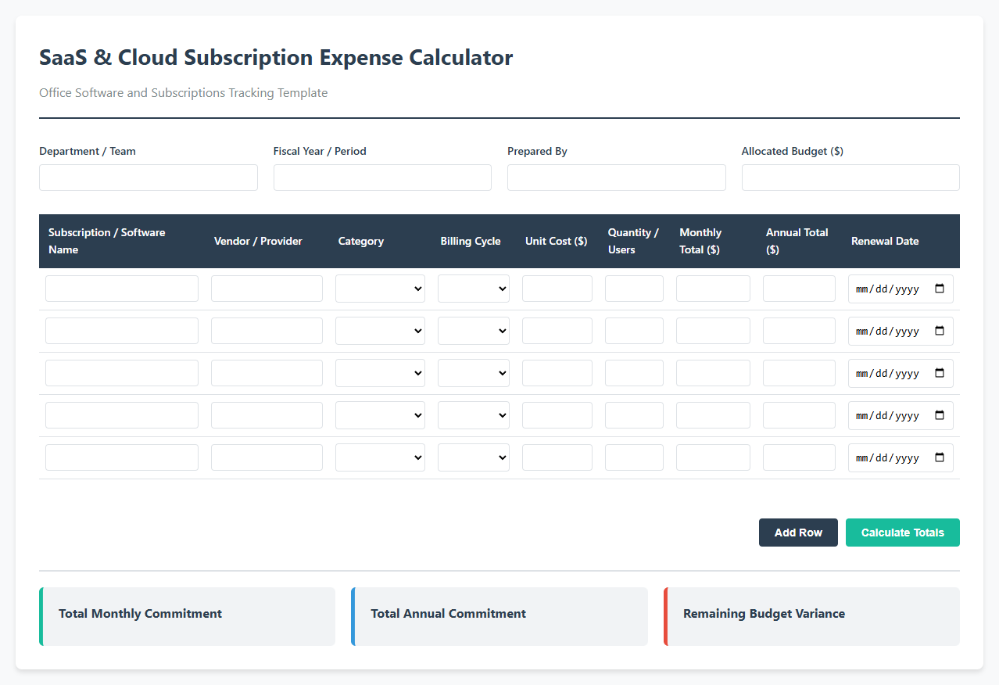Click the Unit Cost ($) column header
This screenshot has height=685, width=999.
556,241
